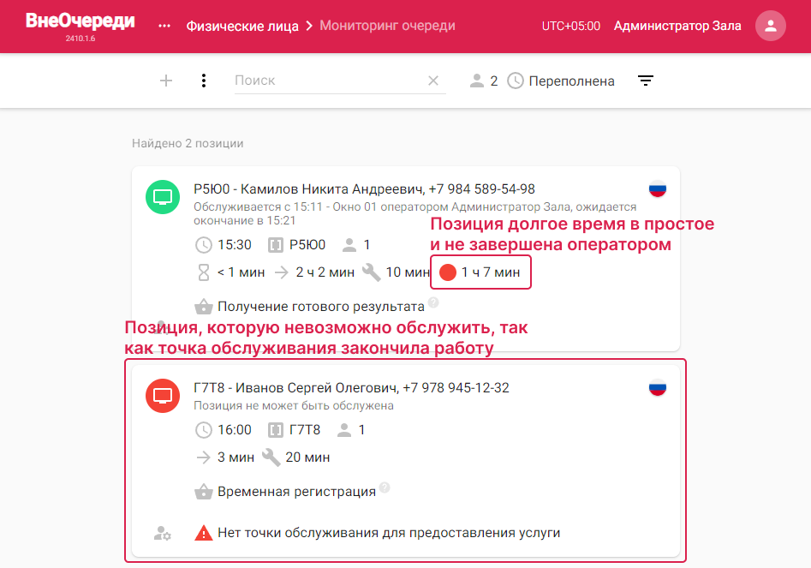Click the ВнеОчереди logo
The image size is (811, 568).
click(81, 21)
